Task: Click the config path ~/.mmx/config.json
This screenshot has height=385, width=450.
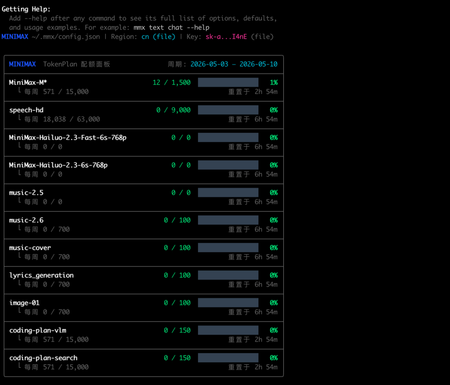Action: point(66,37)
